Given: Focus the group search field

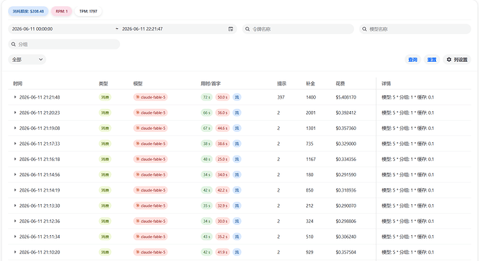Looking at the screenshot, I should [64, 44].
